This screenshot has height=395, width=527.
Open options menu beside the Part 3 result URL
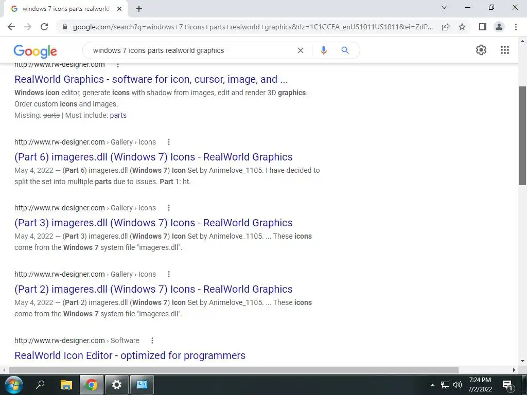(x=169, y=208)
